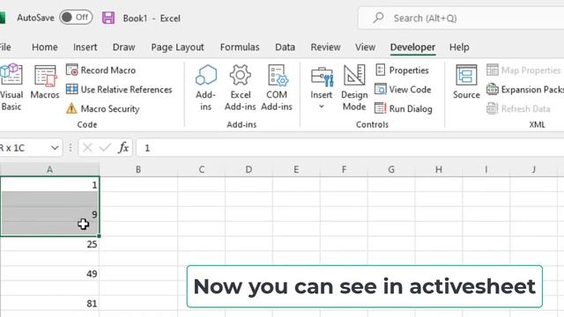Click the Save icon in title bar
The height and width of the screenshot is (317, 564).
[x=108, y=18]
